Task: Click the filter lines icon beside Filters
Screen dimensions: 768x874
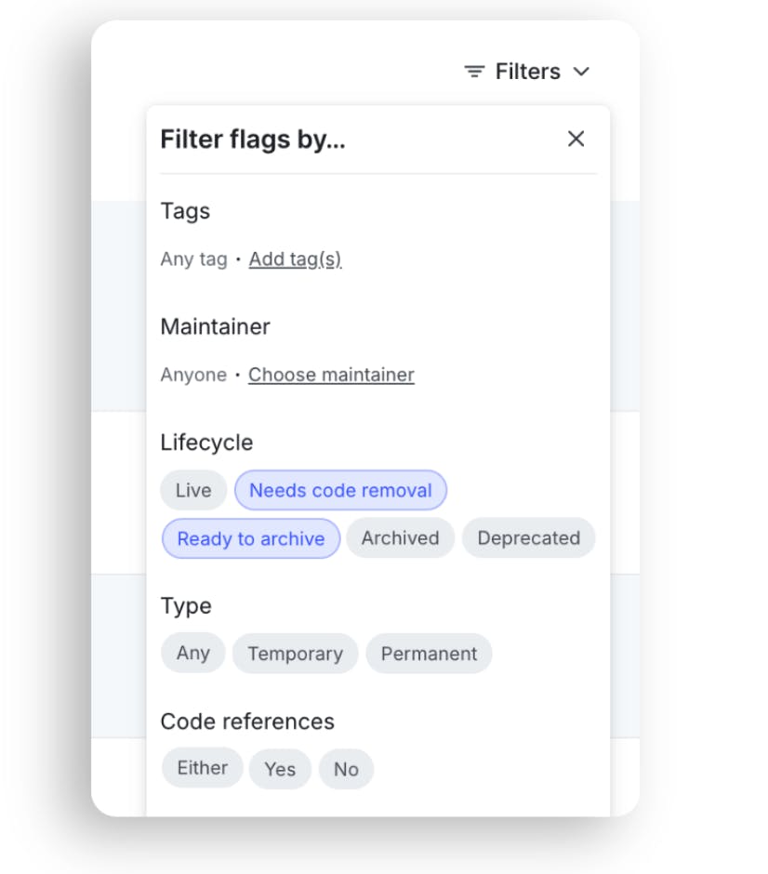Action: (x=474, y=72)
